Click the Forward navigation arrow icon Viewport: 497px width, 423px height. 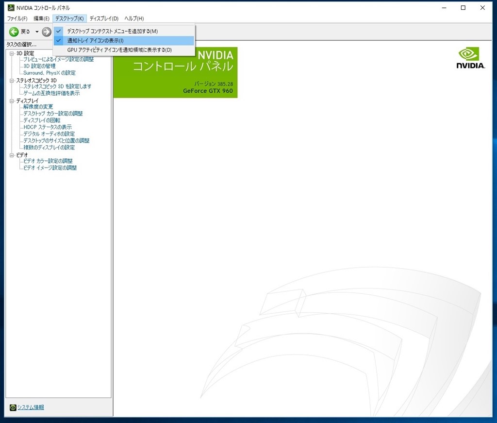pyautogui.click(x=46, y=31)
